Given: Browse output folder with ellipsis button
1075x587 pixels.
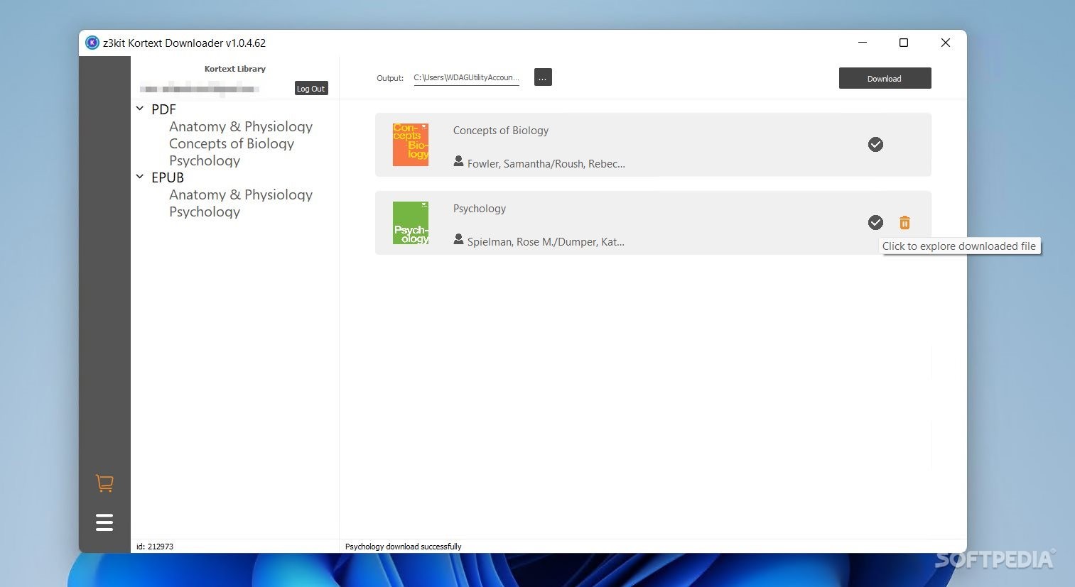Looking at the screenshot, I should click(x=543, y=77).
